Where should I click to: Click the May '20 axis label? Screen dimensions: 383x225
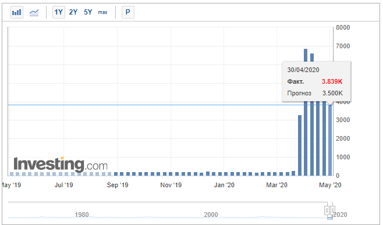pos(330,185)
